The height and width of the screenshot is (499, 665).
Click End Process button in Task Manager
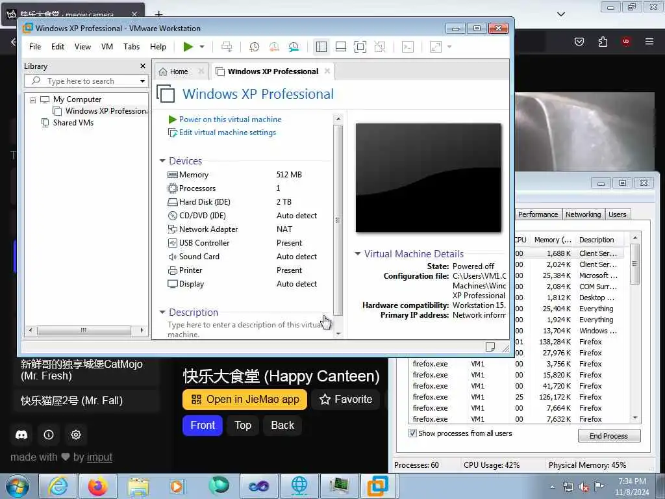[609, 436]
